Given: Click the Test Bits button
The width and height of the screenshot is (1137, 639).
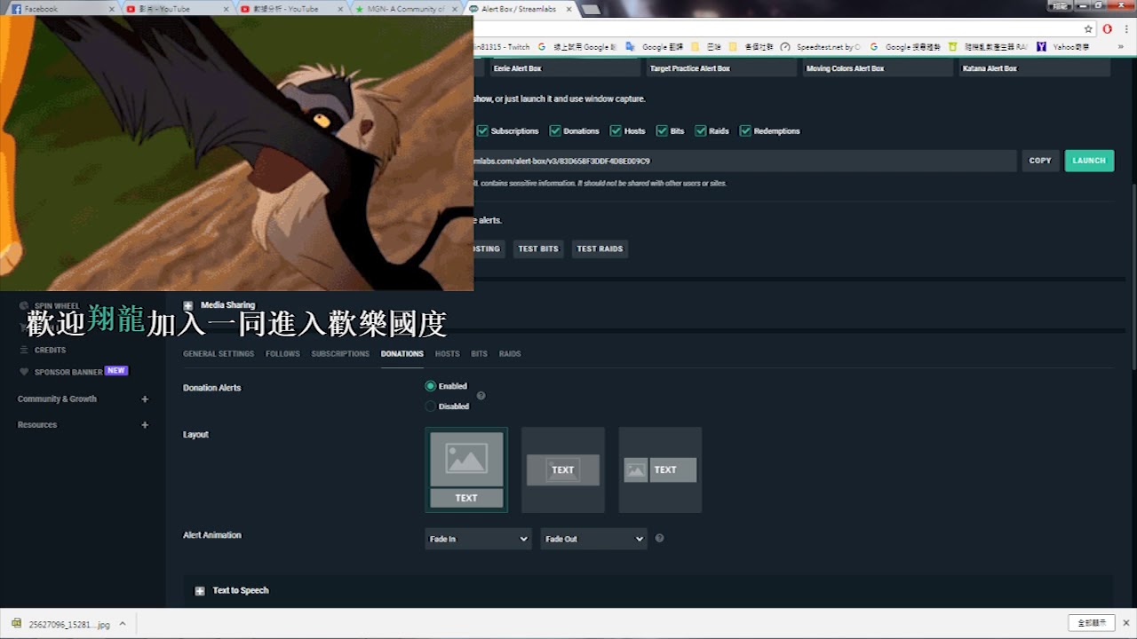Looking at the screenshot, I should pyautogui.click(x=538, y=249).
